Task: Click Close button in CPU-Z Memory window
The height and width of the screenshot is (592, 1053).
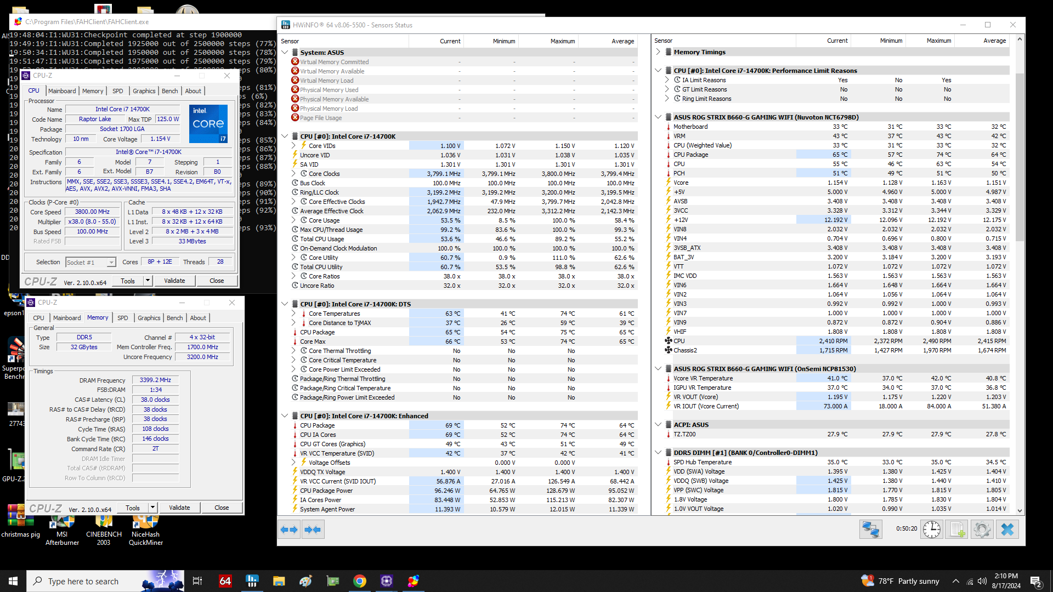Action: coord(222,508)
